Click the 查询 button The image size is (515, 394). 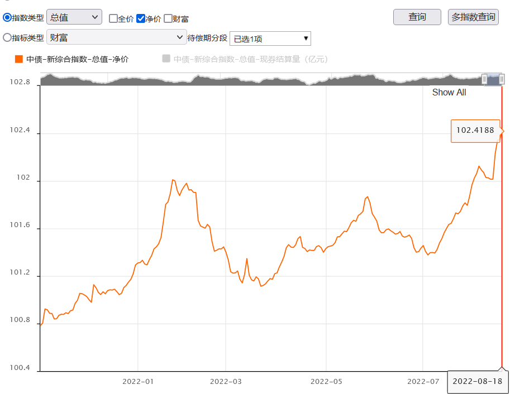pyautogui.click(x=417, y=17)
